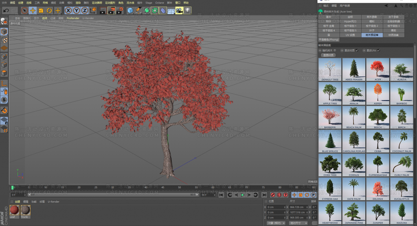Add a Light object
This screenshot has height=226, width=417.
tap(188, 10)
